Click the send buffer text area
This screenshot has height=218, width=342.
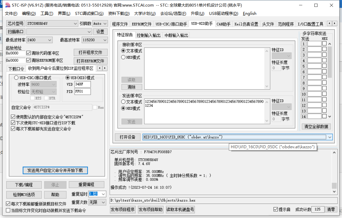click(207, 111)
